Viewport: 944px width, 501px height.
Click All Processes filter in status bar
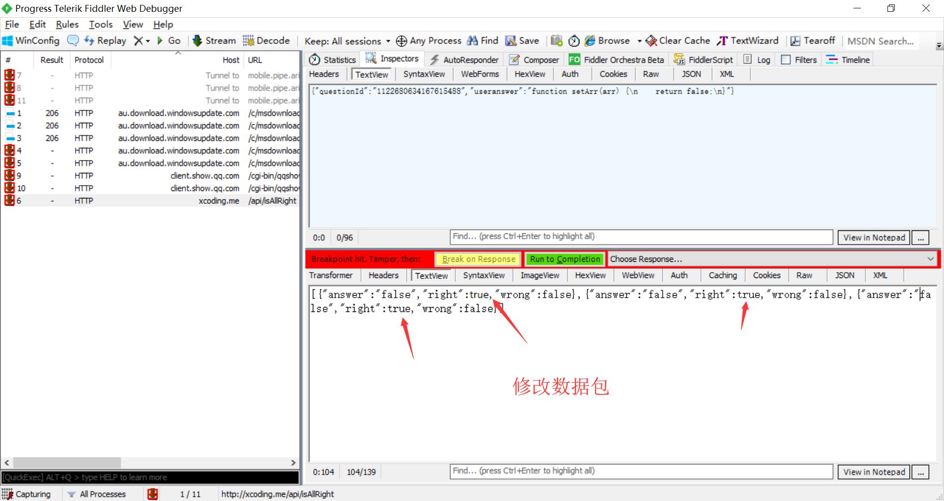[x=97, y=494]
